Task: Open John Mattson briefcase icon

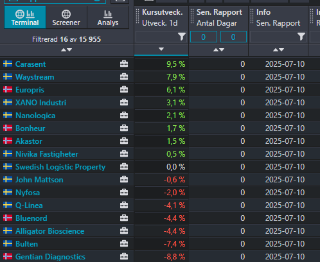Action: coord(124,179)
